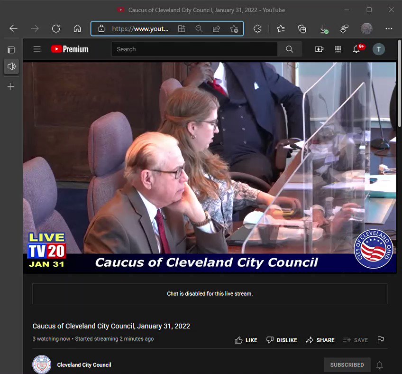Report the video with flag icon
Viewport: 402px width, 374px height.
point(381,340)
